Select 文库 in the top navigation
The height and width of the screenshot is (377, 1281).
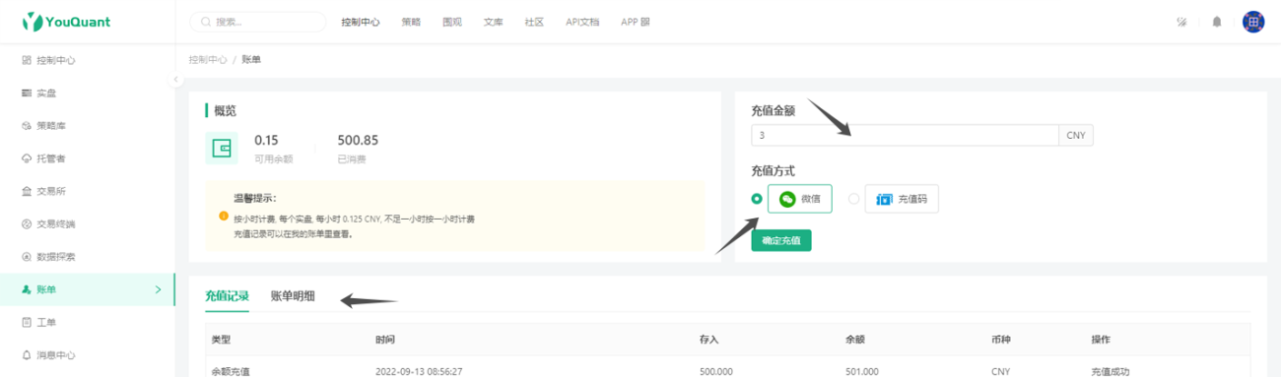click(494, 22)
